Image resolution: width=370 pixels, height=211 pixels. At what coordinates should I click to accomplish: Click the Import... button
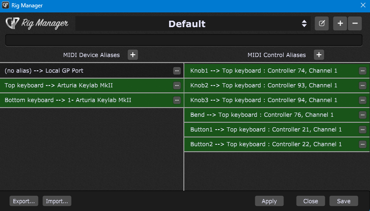[x=57, y=201]
